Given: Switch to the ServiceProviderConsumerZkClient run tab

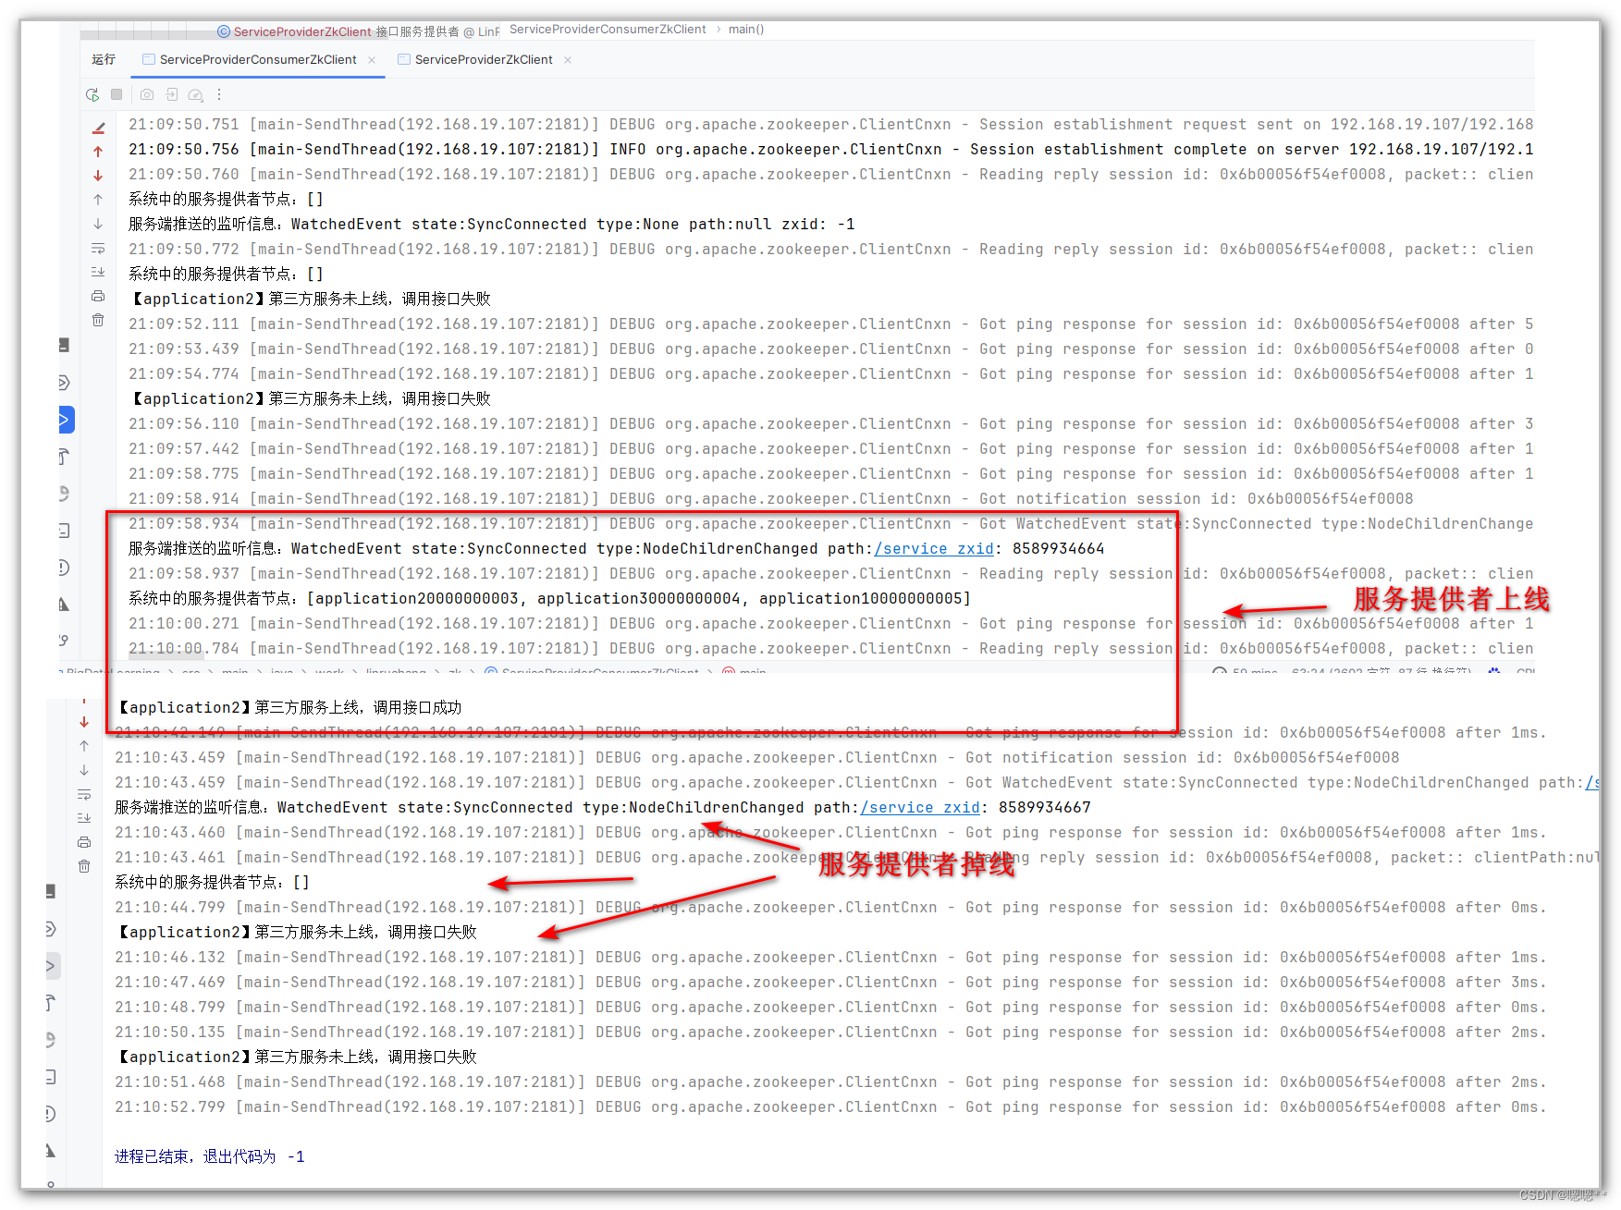Looking at the screenshot, I should 258,59.
